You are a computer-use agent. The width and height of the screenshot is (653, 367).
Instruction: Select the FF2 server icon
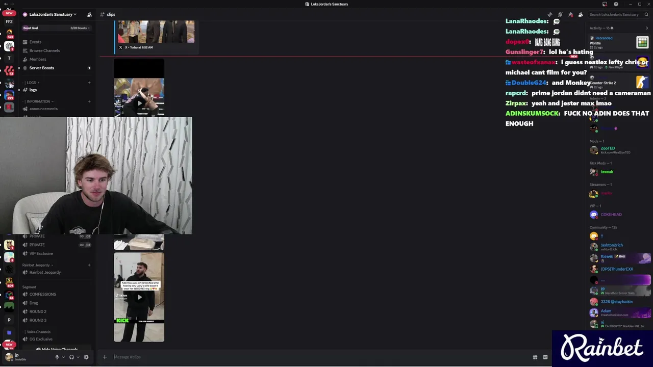(x=9, y=21)
